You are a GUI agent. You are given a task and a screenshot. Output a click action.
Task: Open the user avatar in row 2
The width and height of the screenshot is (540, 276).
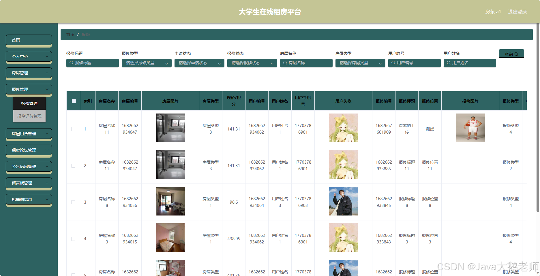[344, 165]
